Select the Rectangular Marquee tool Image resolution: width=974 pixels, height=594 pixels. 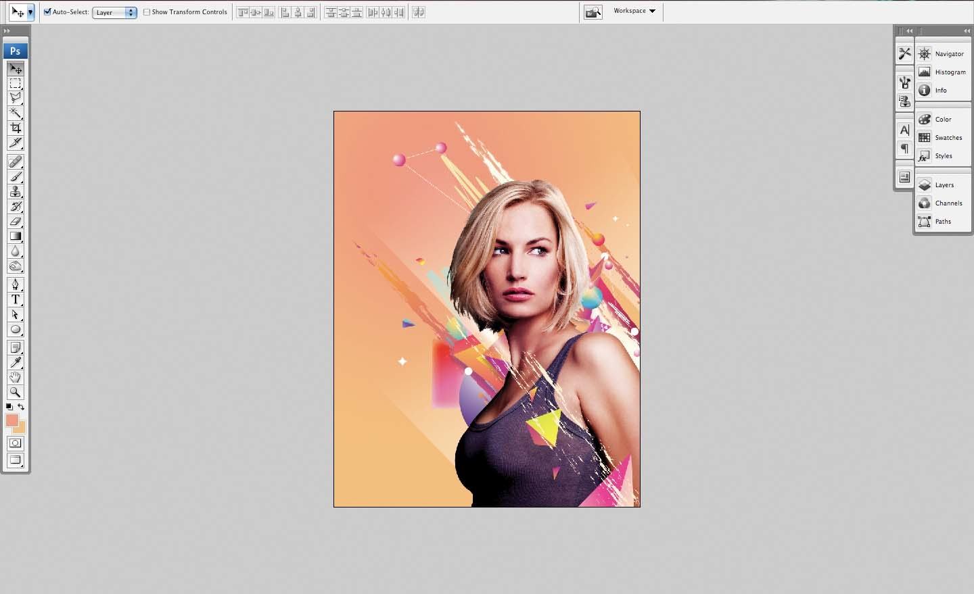pyautogui.click(x=16, y=83)
